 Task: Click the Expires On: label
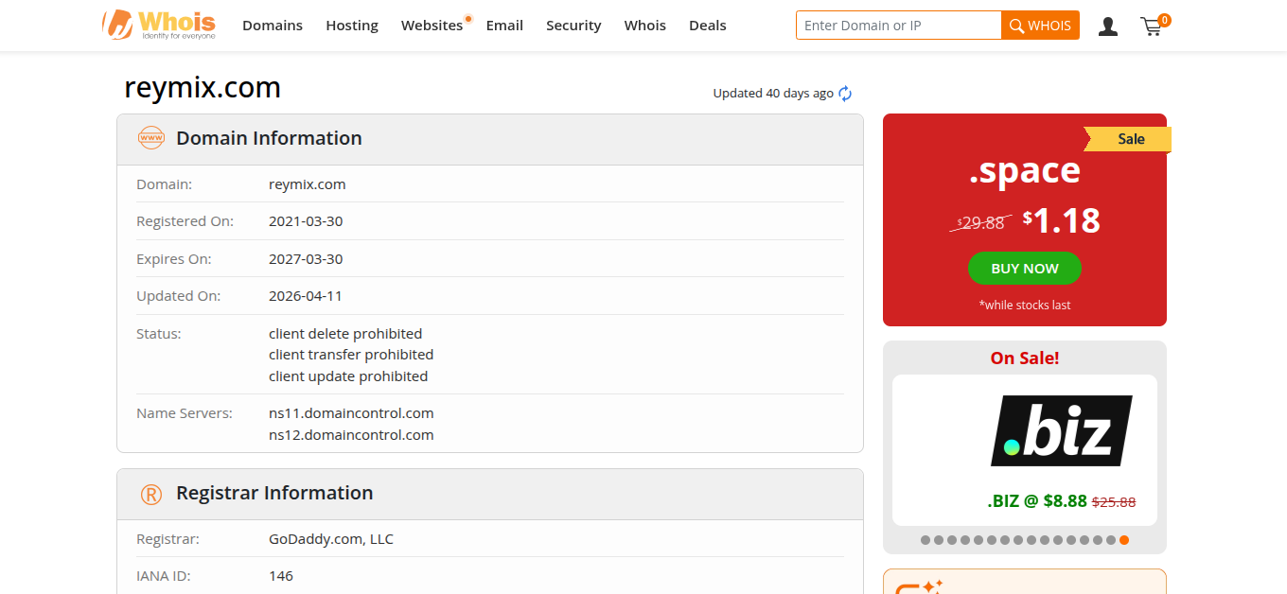coord(174,259)
